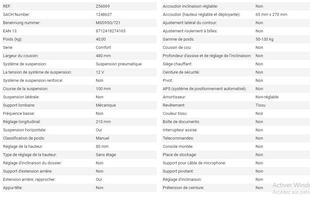The height and width of the screenshot is (197, 310).
Task: Click the "65 mm x 270 mm" armrest value
Action: tap(271, 15)
